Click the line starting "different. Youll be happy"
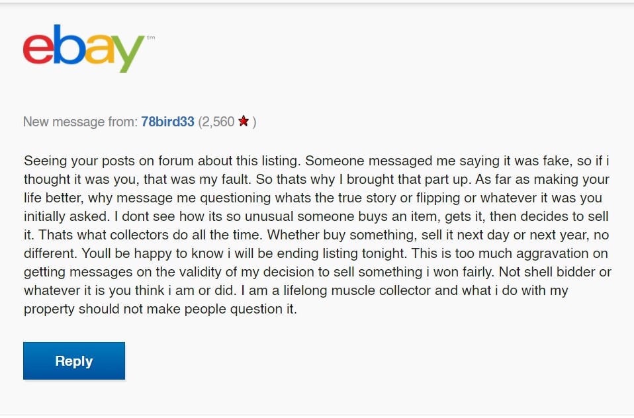Viewport: 634px width, 418px height. 316,253
